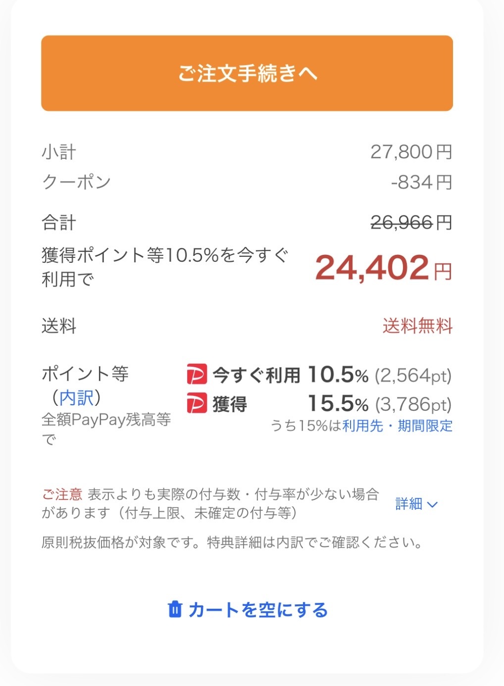
Task: Click the PayPay icon beside 今すぐ利用
Action: 197,375
